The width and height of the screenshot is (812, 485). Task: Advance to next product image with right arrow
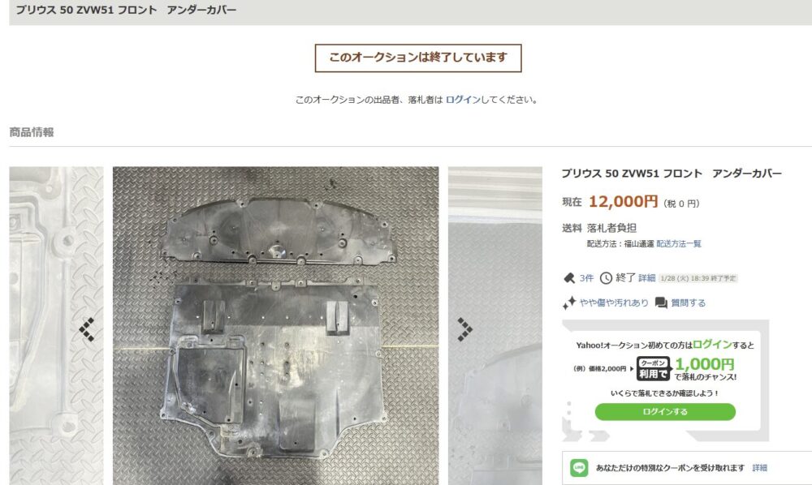[465, 329]
